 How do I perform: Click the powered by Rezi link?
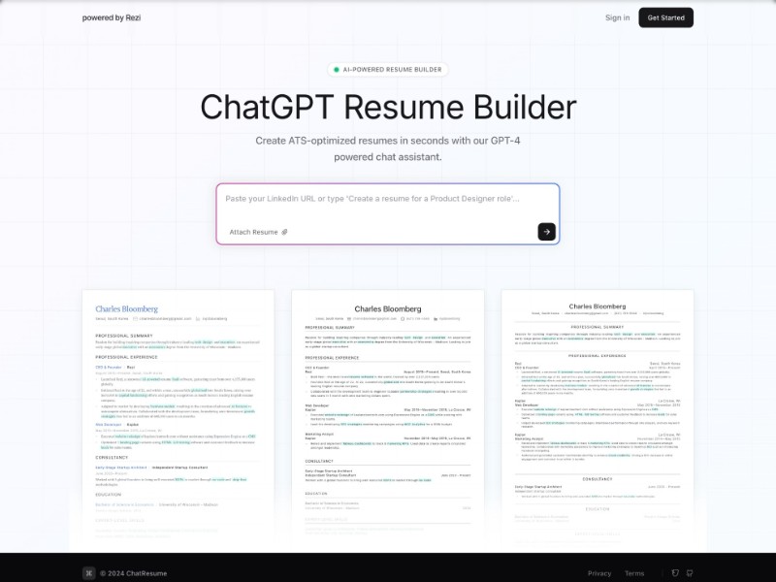pyautogui.click(x=113, y=16)
